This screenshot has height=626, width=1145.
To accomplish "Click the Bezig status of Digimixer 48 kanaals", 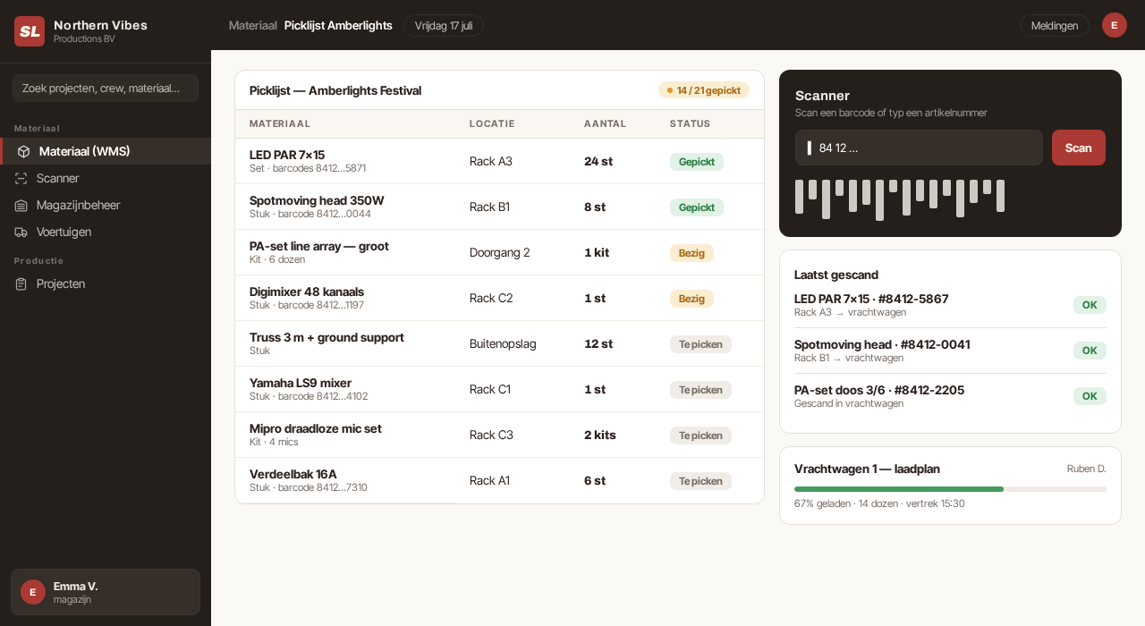I will (x=691, y=299).
